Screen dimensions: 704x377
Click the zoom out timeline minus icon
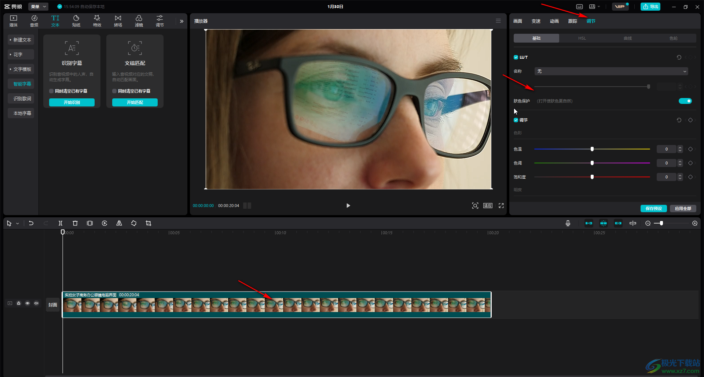(x=648, y=223)
